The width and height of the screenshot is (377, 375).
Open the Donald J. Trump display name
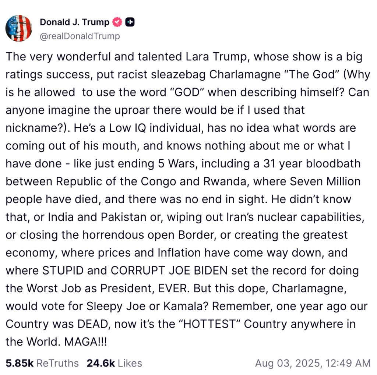(x=74, y=22)
